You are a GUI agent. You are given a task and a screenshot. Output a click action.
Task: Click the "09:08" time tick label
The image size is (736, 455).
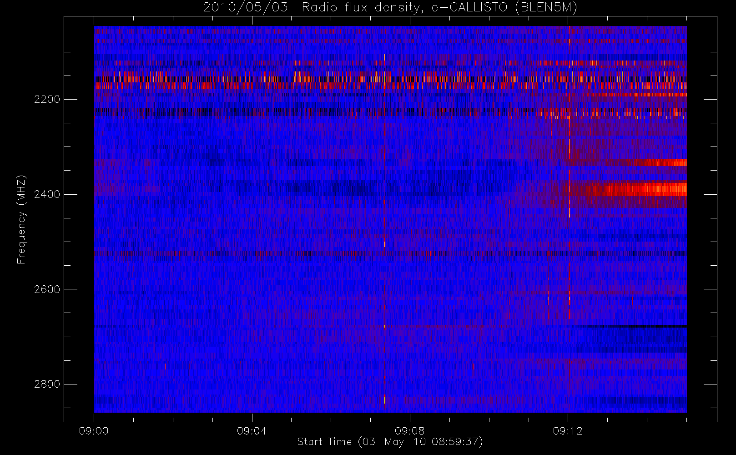point(409,431)
